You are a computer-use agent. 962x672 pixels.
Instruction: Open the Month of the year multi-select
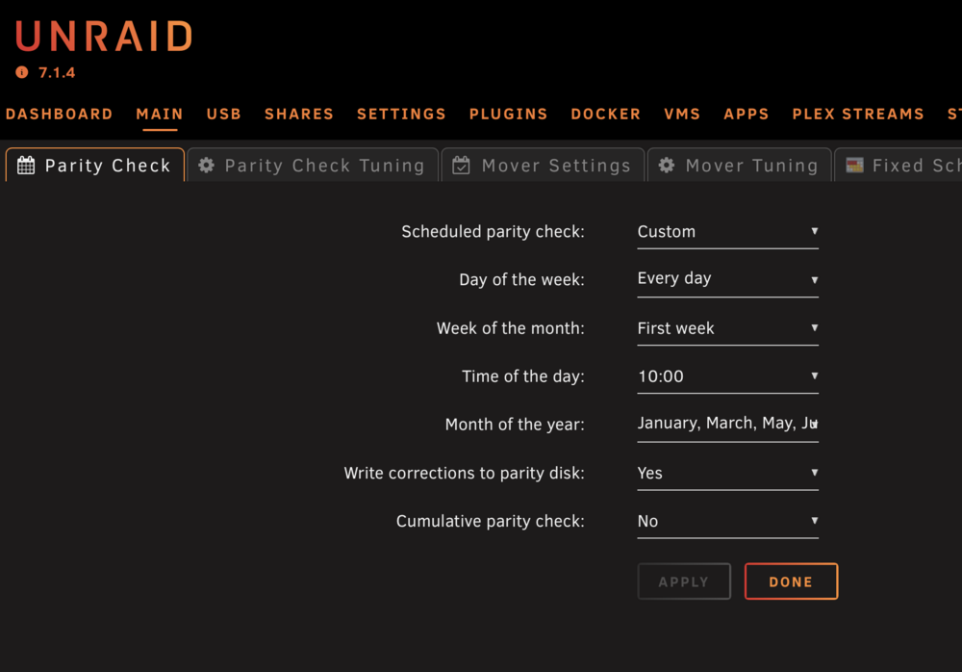click(x=727, y=425)
